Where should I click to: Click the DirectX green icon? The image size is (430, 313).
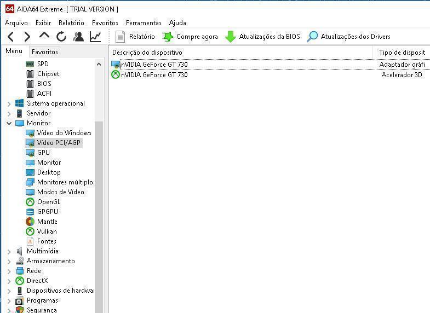coord(20,281)
